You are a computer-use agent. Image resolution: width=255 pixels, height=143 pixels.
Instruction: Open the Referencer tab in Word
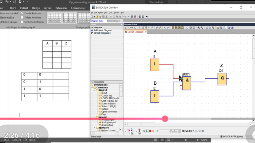tap(61, 8)
